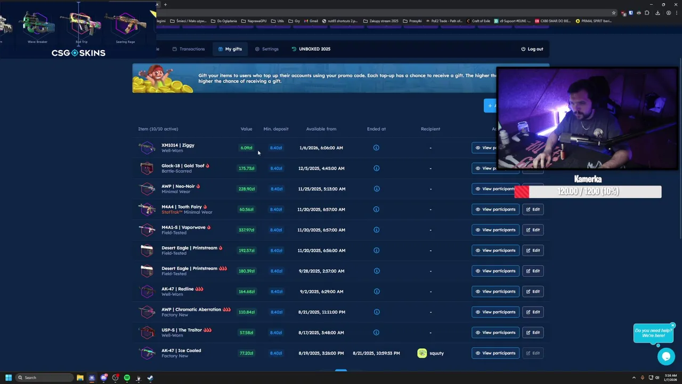The height and width of the screenshot is (384, 682).
Task: Click the 337.97zł value of M4A1-S Vaporwave
Action: (247, 230)
